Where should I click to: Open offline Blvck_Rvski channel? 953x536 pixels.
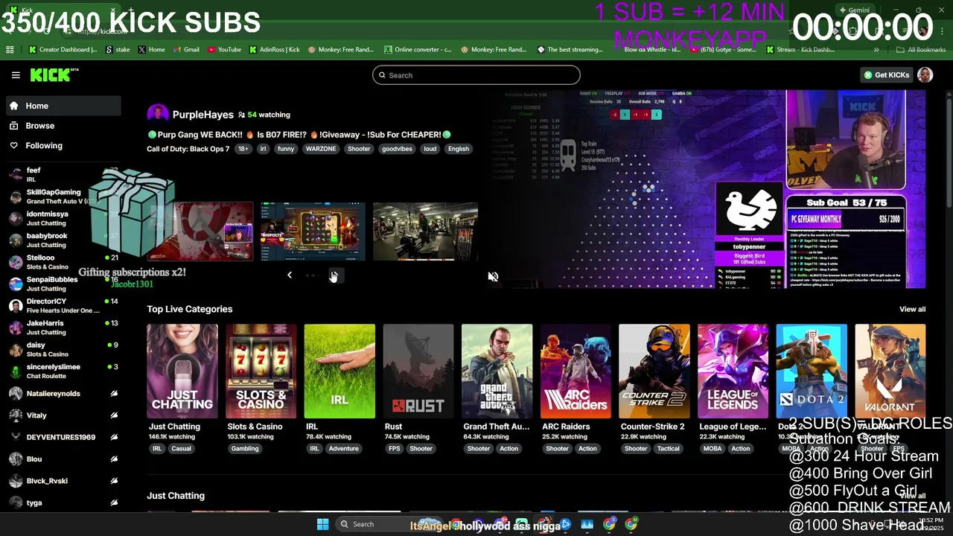click(63, 481)
